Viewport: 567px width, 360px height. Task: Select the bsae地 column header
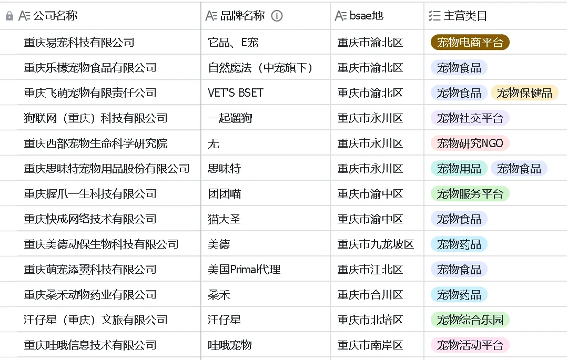tap(377, 16)
